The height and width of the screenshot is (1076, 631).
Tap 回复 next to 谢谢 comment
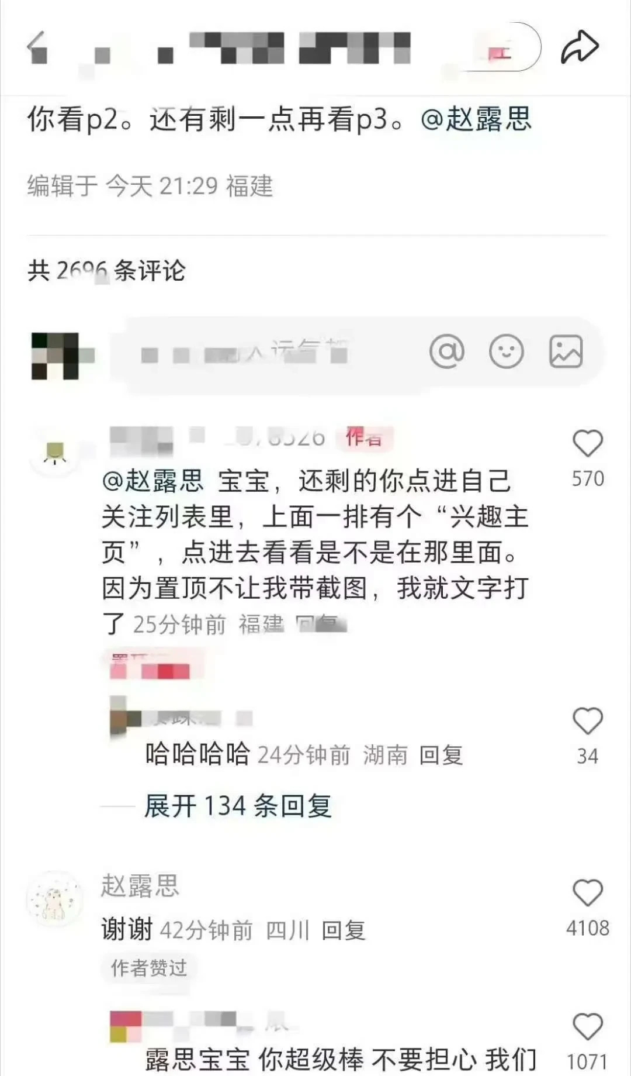pos(344,930)
